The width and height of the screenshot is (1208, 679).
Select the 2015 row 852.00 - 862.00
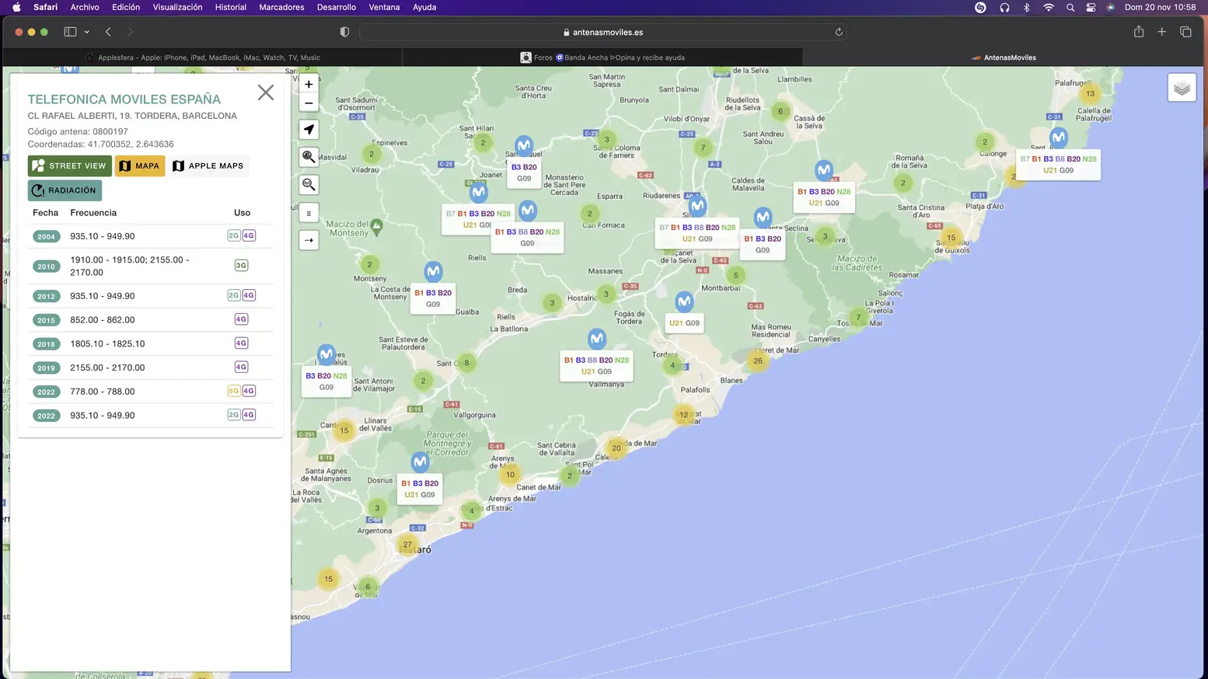pos(150,319)
